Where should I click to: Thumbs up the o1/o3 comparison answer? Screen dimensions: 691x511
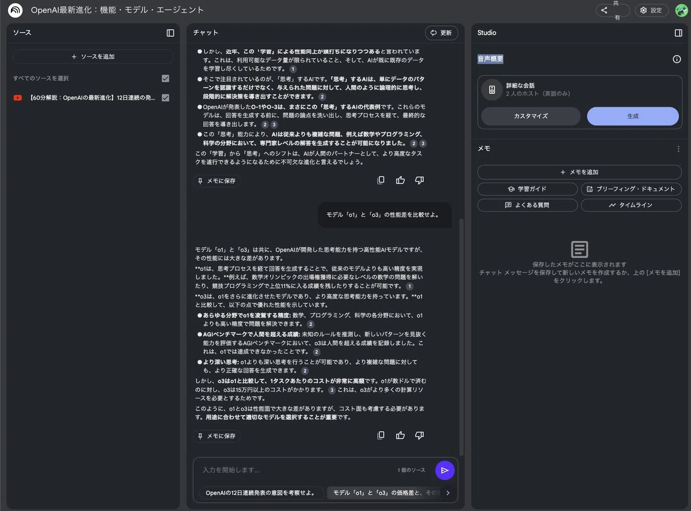point(400,436)
